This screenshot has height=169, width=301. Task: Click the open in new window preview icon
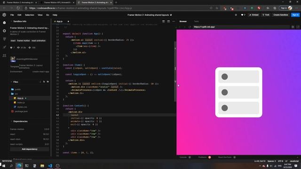pos(298,27)
